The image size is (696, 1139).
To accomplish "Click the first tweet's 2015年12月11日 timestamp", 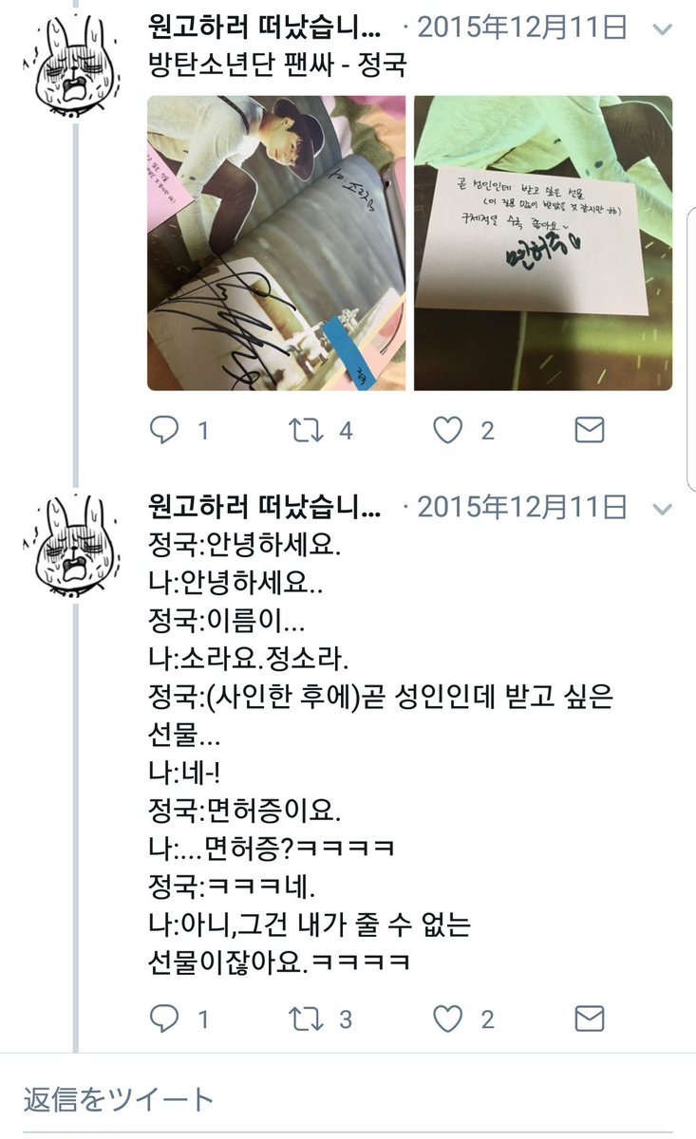I will (x=522, y=28).
